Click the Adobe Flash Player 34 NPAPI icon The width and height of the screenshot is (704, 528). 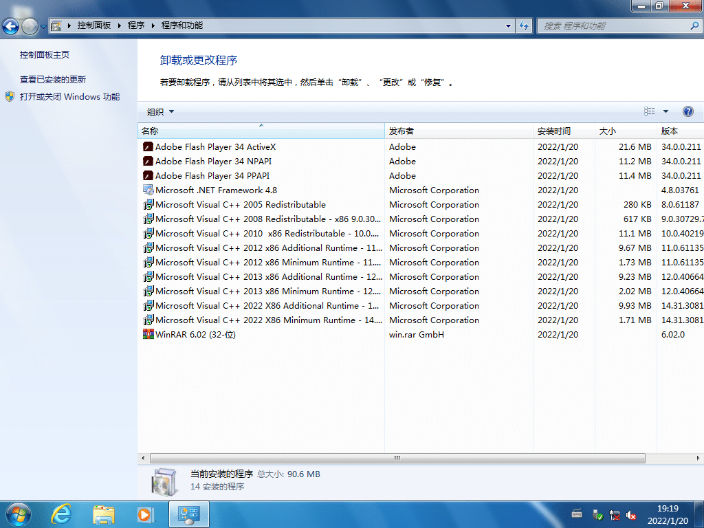click(x=148, y=161)
